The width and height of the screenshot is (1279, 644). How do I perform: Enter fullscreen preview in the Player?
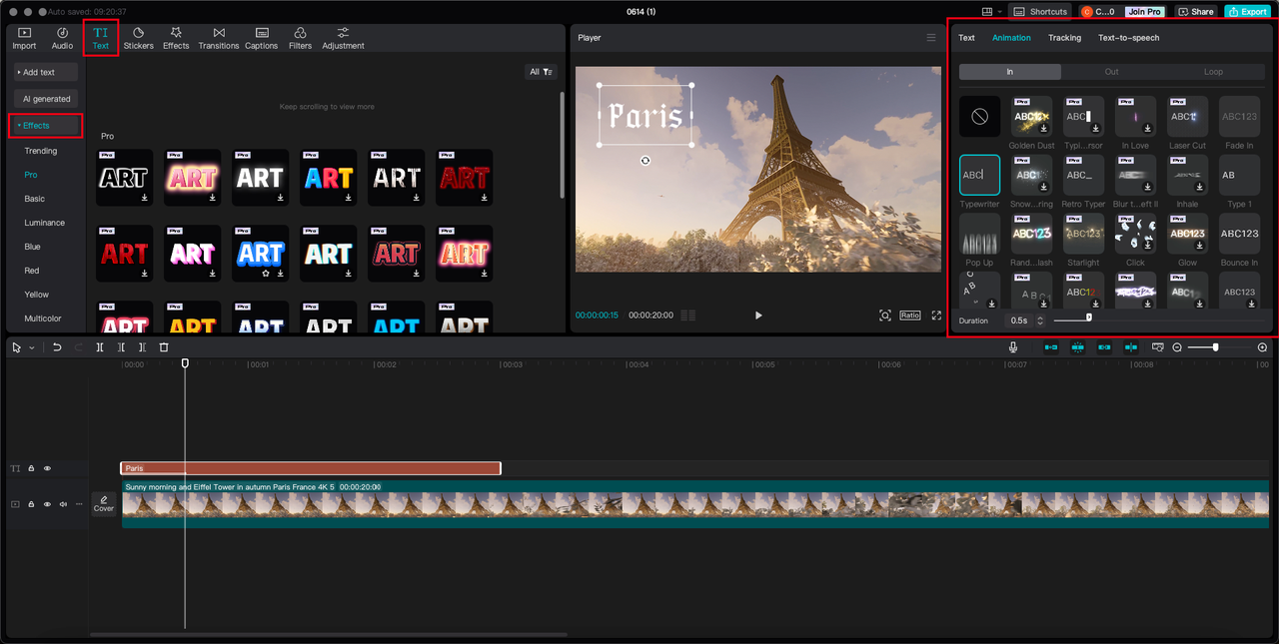tap(936, 316)
